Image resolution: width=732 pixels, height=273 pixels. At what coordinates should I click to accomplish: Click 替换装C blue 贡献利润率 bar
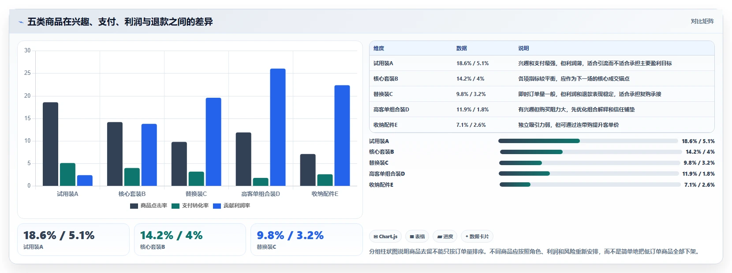213,142
